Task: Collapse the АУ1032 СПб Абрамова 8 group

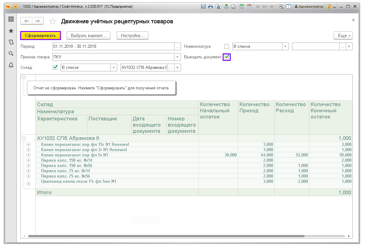Action: coord(23,138)
